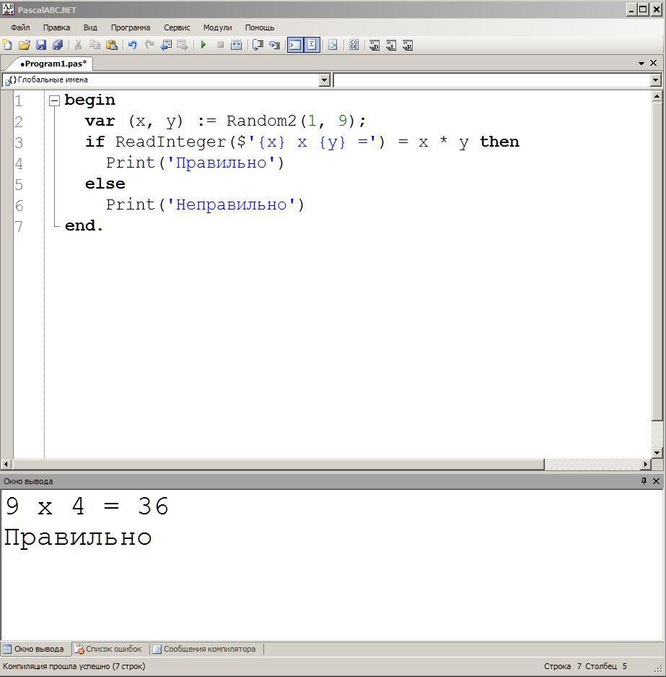The width and height of the screenshot is (666, 677).
Task: Open the Глобальные имена dropdown
Action: 324,80
